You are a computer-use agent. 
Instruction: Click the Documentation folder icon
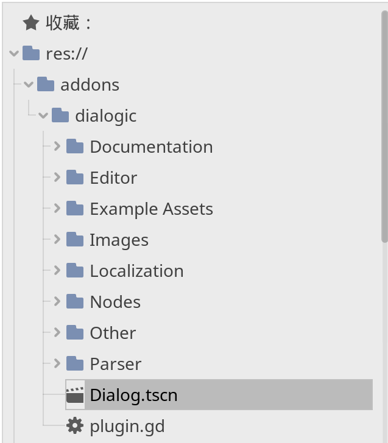coord(75,146)
